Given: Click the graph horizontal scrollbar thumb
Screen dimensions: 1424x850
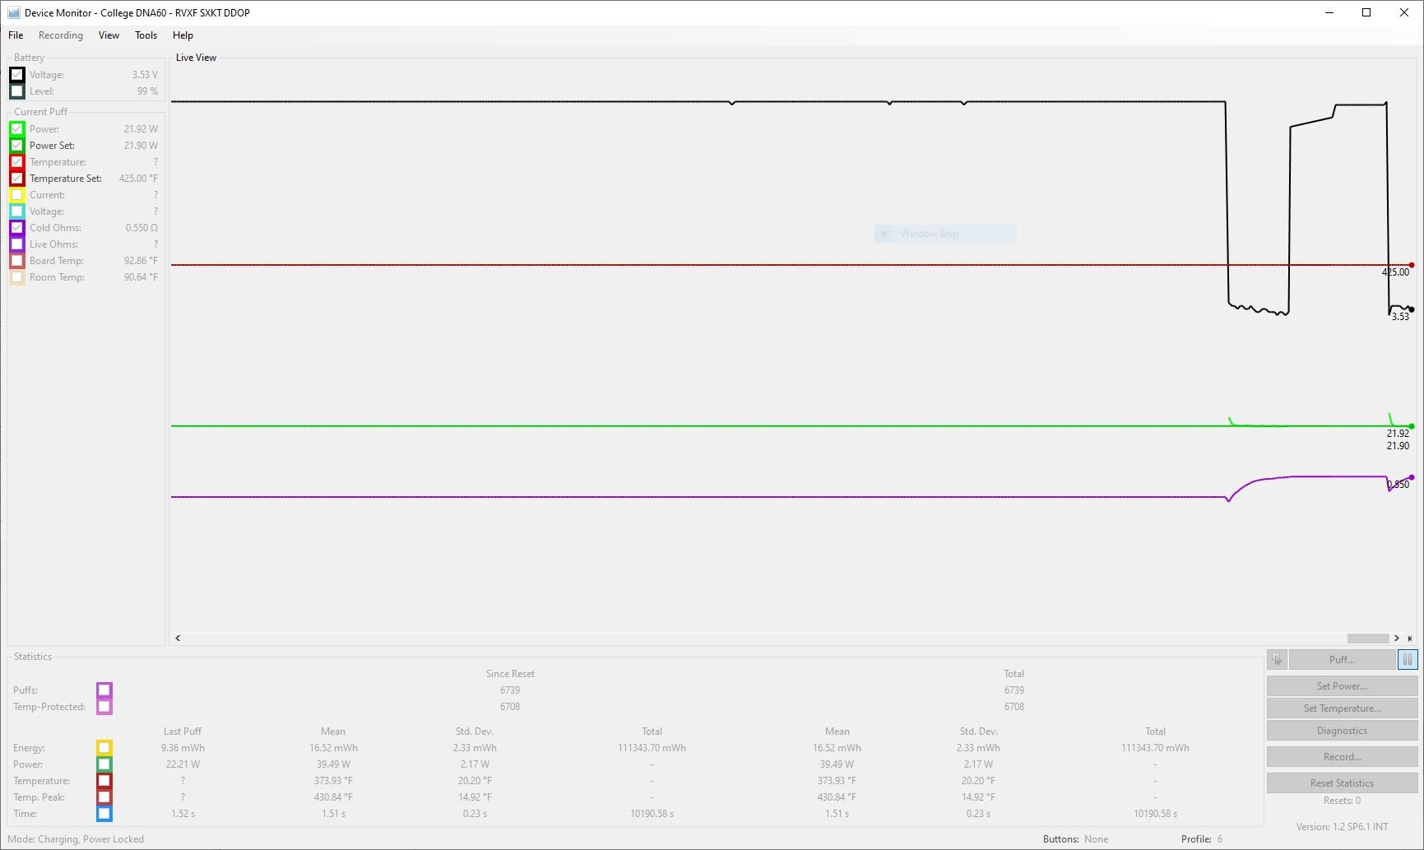Looking at the screenshot, I should point(1367,638).
